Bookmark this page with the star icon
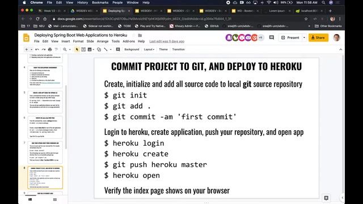This screenshot has width=363, height=204. pyautogui.click(x=306, y=19)
